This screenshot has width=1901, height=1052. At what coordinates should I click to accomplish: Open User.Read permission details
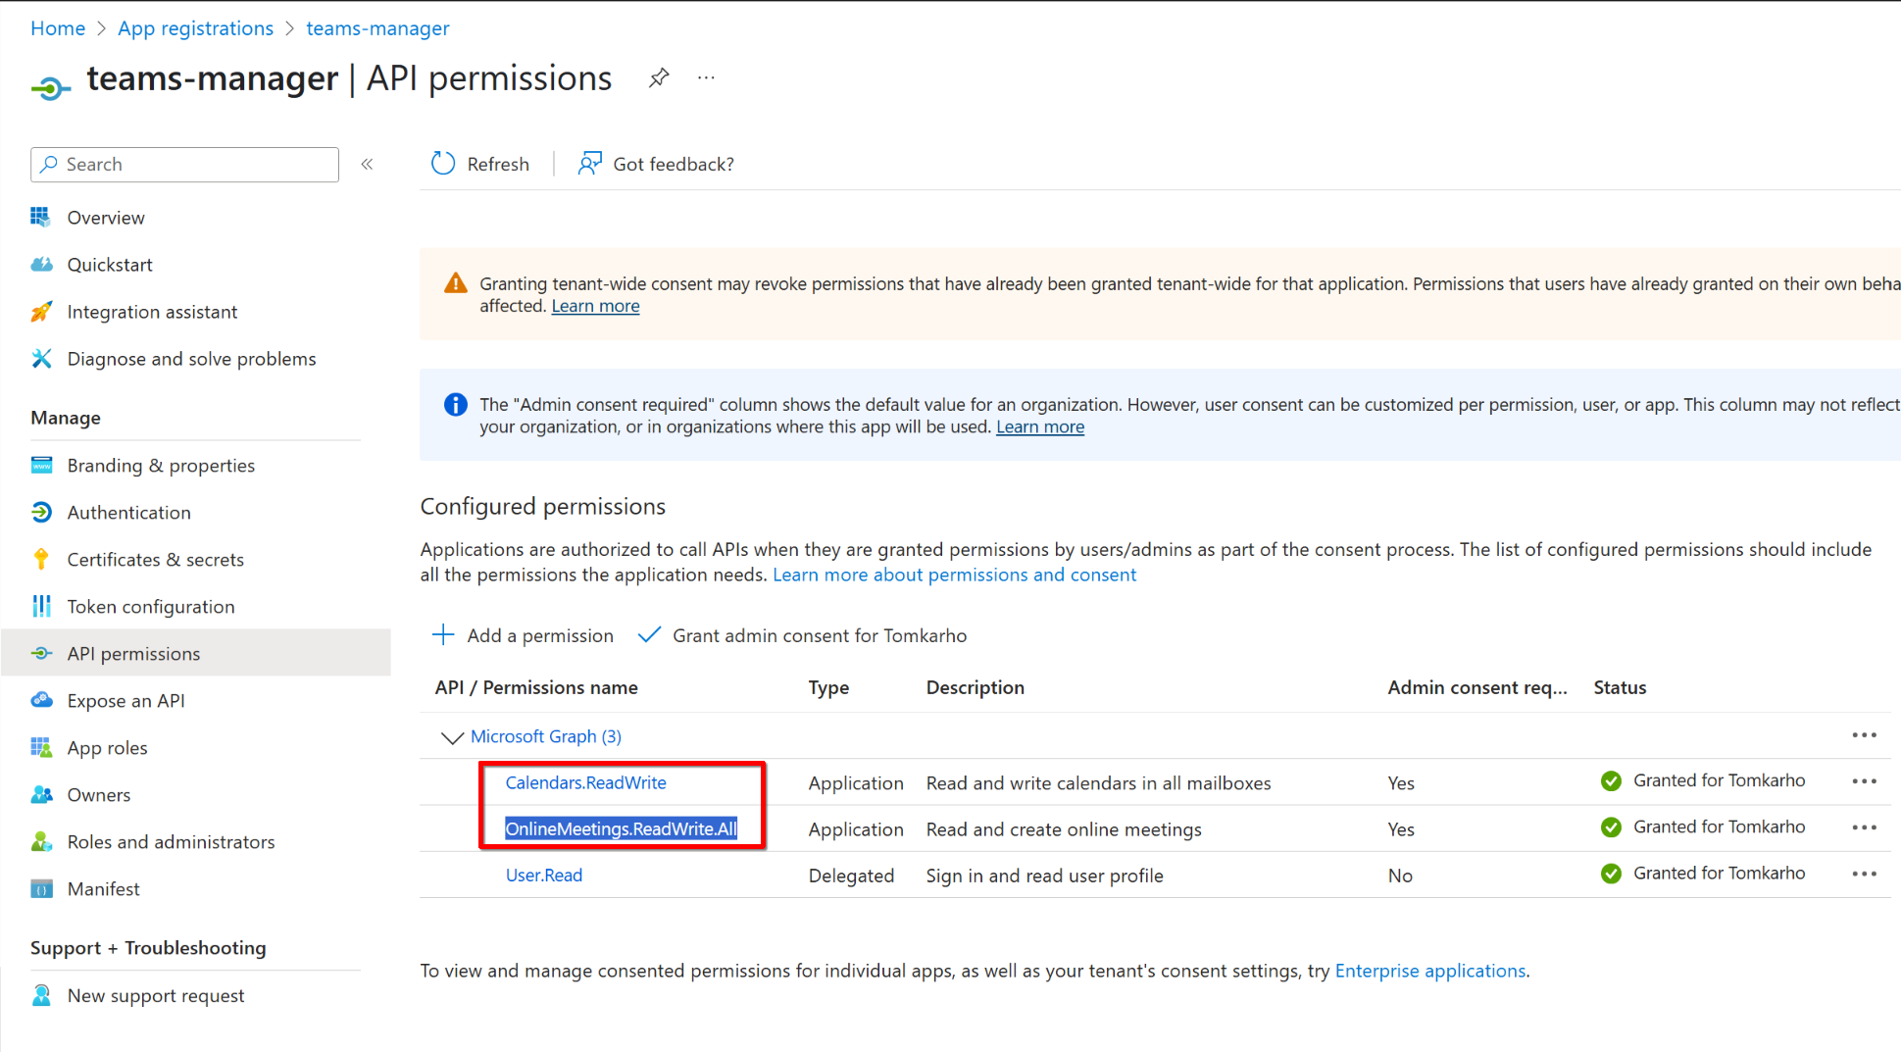coord(543,875)
